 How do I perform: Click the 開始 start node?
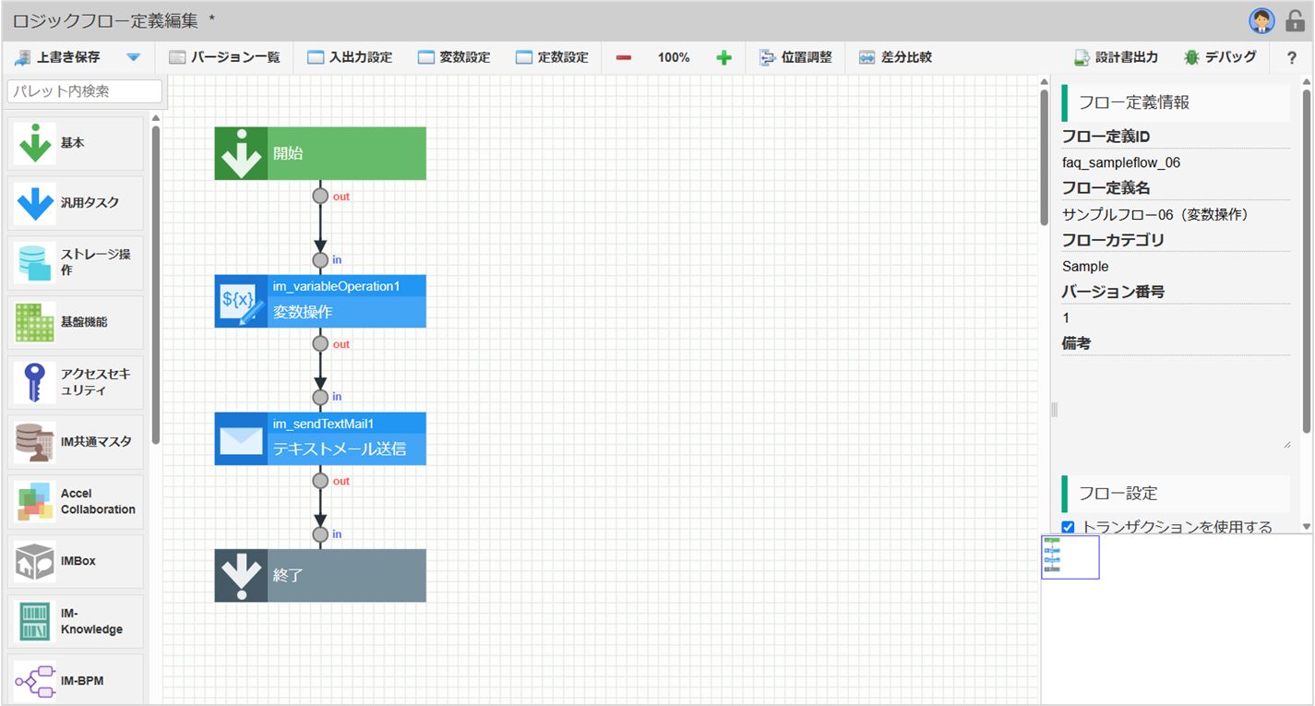pyautogui.click(x=320, y=153)
